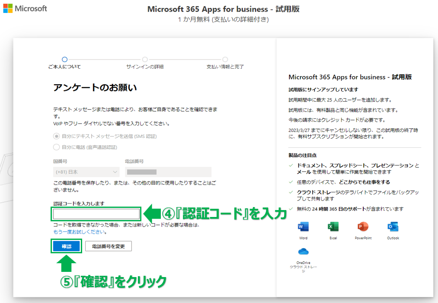
Task: Click the 任意のデバイスで、どこからでも仕事をする text
Action: (x=343, y=182)
